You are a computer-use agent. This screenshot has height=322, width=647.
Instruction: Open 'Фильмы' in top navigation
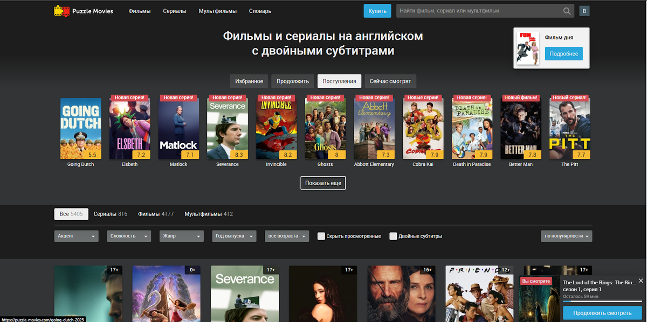[140, 11]
